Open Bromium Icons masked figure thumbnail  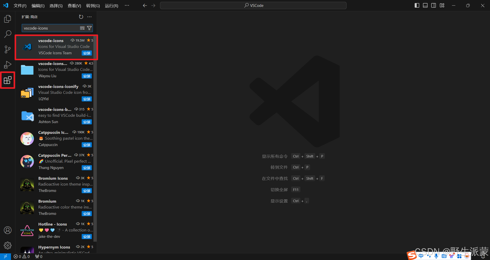tap(27, 185)
